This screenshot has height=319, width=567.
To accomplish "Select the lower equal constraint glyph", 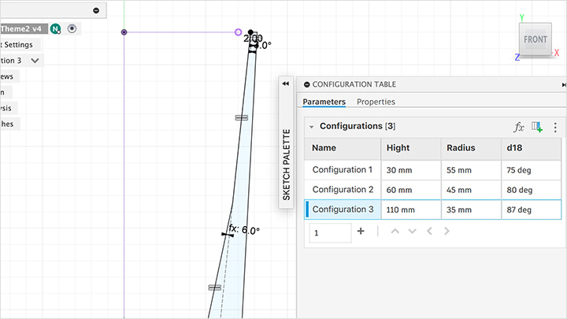I will [215, 287].
